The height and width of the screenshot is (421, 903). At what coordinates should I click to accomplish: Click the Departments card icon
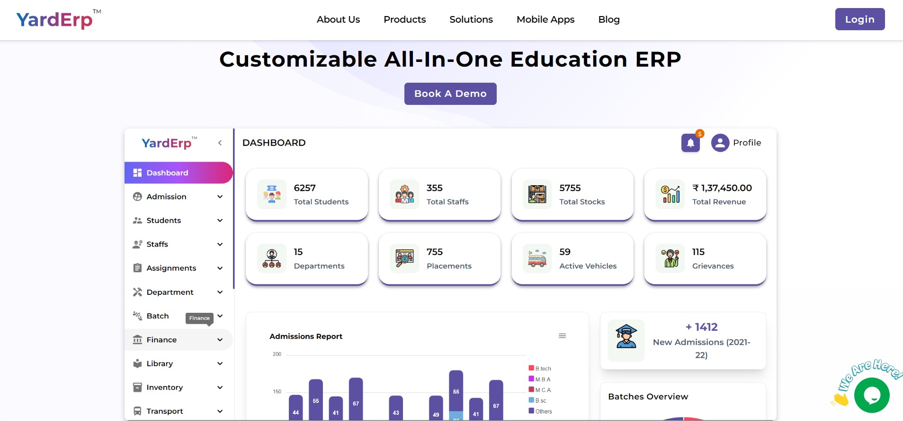point(272,258)
